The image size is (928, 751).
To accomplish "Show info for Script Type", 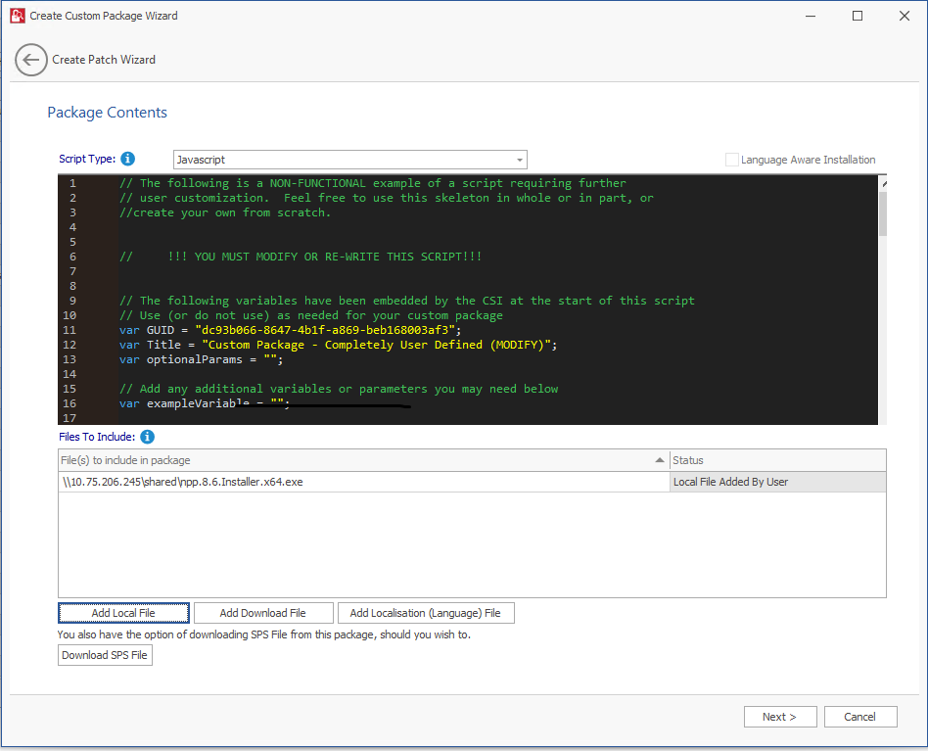I will click(128, 159).
